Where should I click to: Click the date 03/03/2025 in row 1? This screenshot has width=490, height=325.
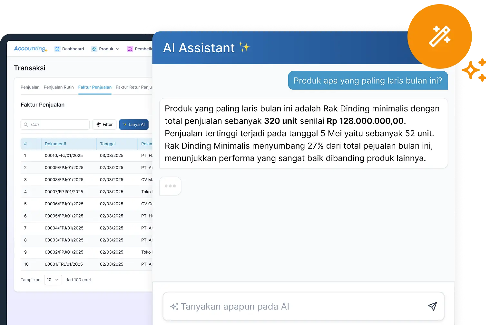(112, 156)
